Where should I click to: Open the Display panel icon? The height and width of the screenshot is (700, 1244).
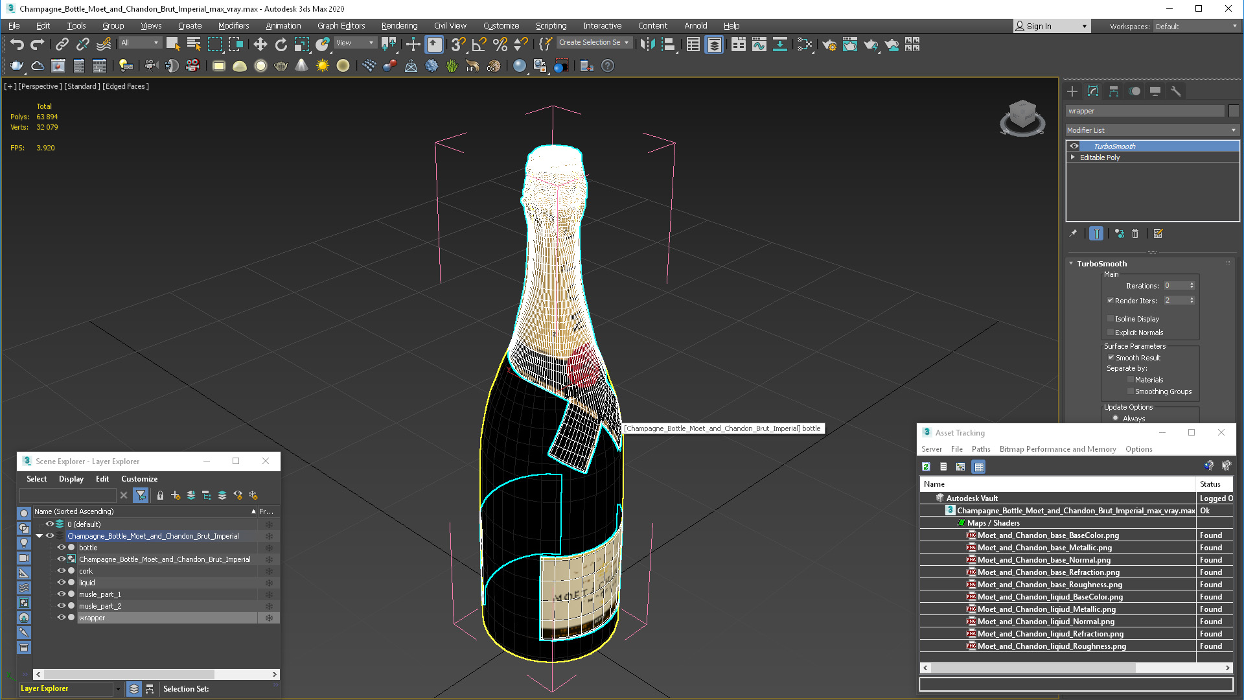(1155, 91)
